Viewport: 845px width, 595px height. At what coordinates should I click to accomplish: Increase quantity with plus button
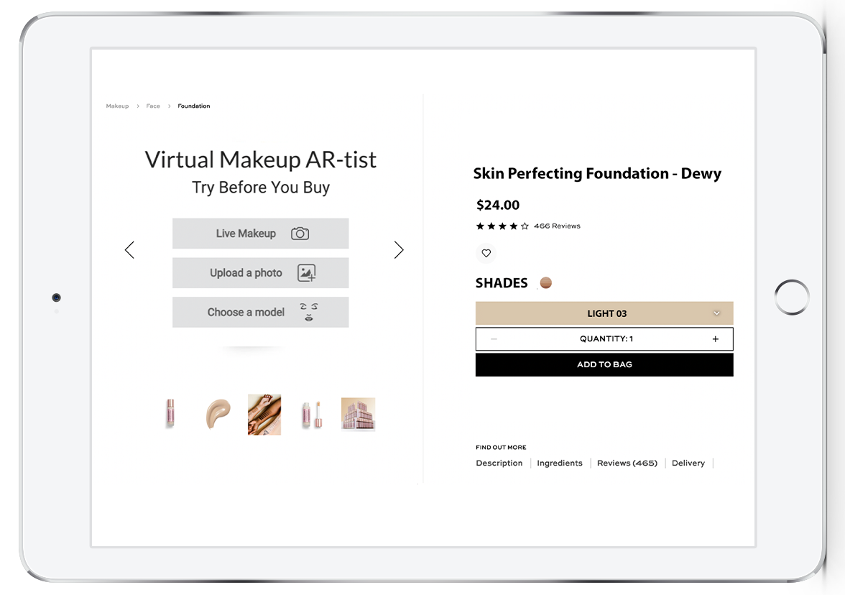[715, 339]
